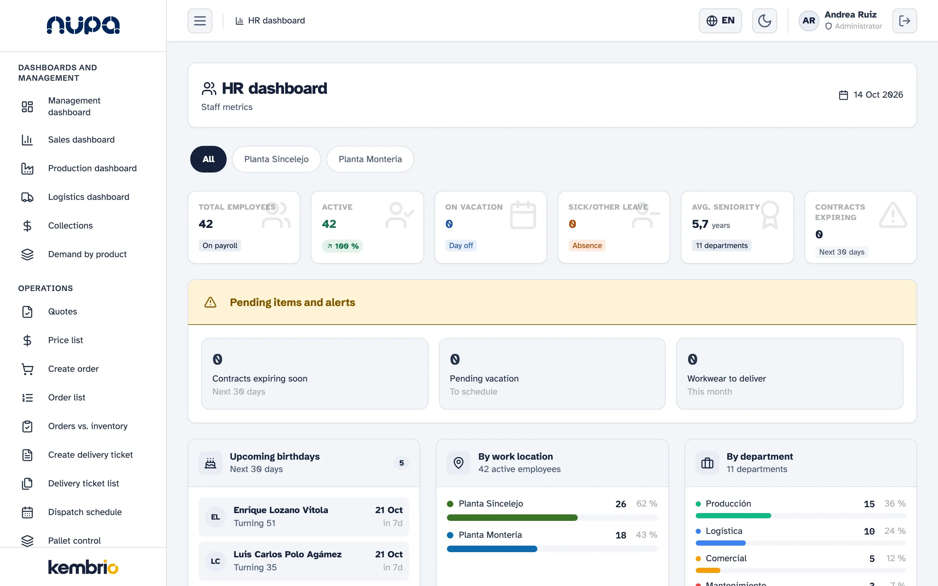Click the Sales dashboard chart icon
The width and height of the screenshot is (938, 586).
27,140
